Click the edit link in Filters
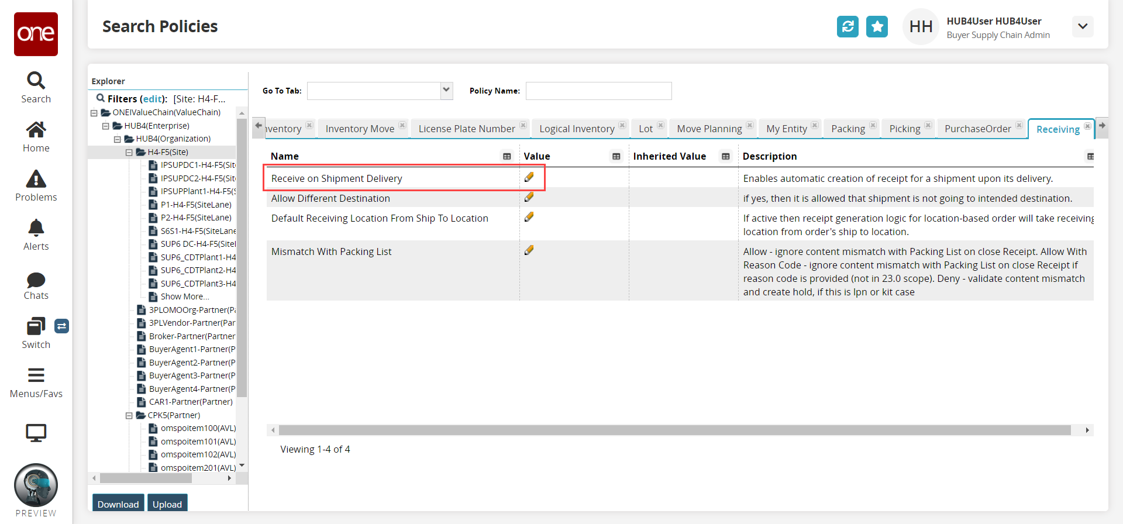Screen dimensions: 1123x524 point(152,99)
